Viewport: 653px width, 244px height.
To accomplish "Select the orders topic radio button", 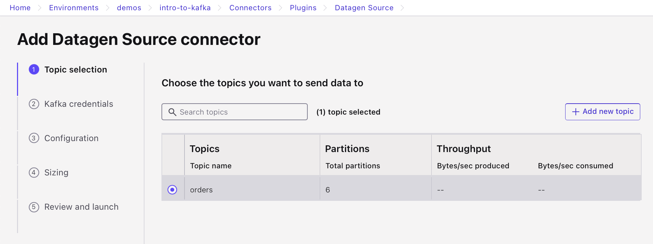I will (172, 190).
